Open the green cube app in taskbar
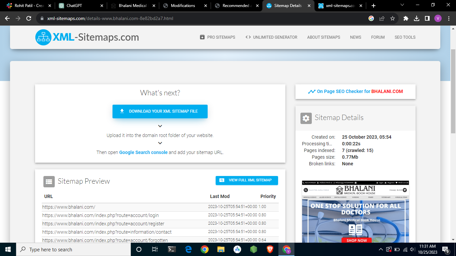Screen dimensions: 456x256 tap(254, 249)
